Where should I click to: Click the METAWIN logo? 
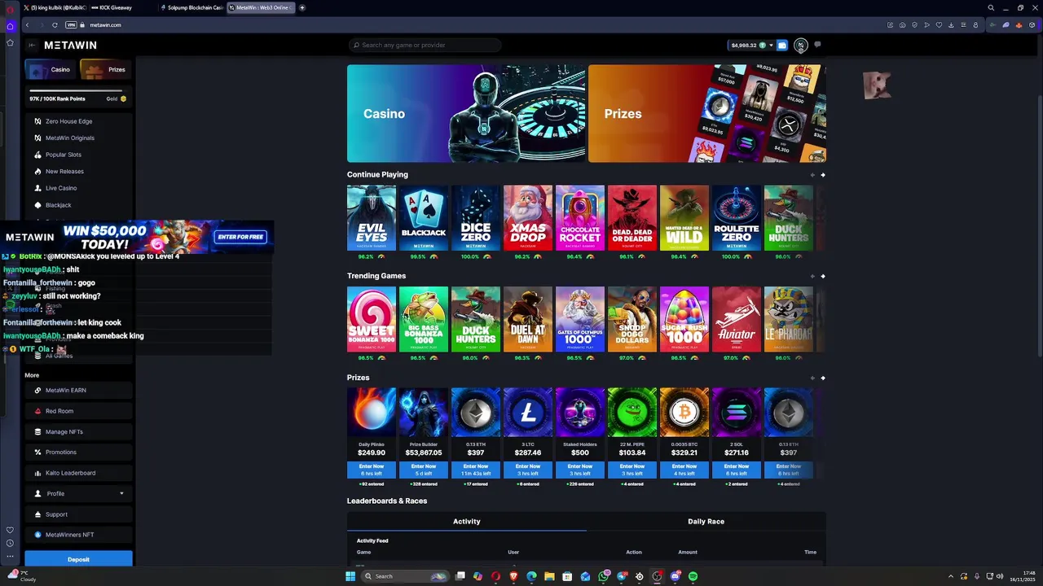(70, 46)
